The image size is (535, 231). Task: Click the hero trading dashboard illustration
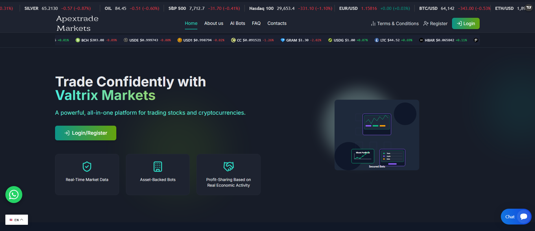377,135
